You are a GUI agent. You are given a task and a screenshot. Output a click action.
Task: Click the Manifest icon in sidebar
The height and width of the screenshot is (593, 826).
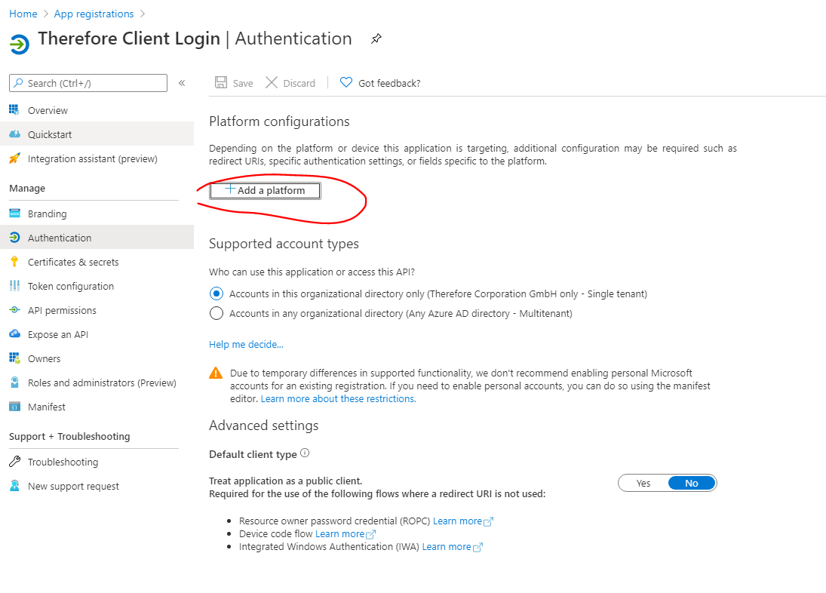[x=14, y=407]
